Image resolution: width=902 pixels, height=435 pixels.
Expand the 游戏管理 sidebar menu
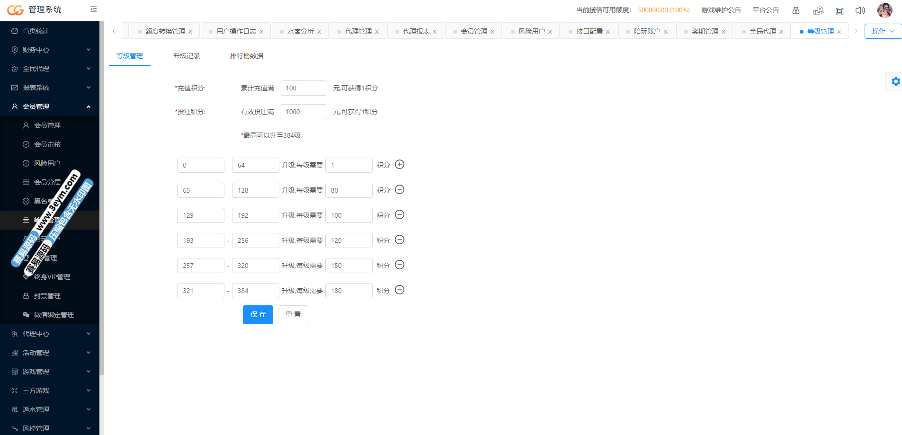50,372
